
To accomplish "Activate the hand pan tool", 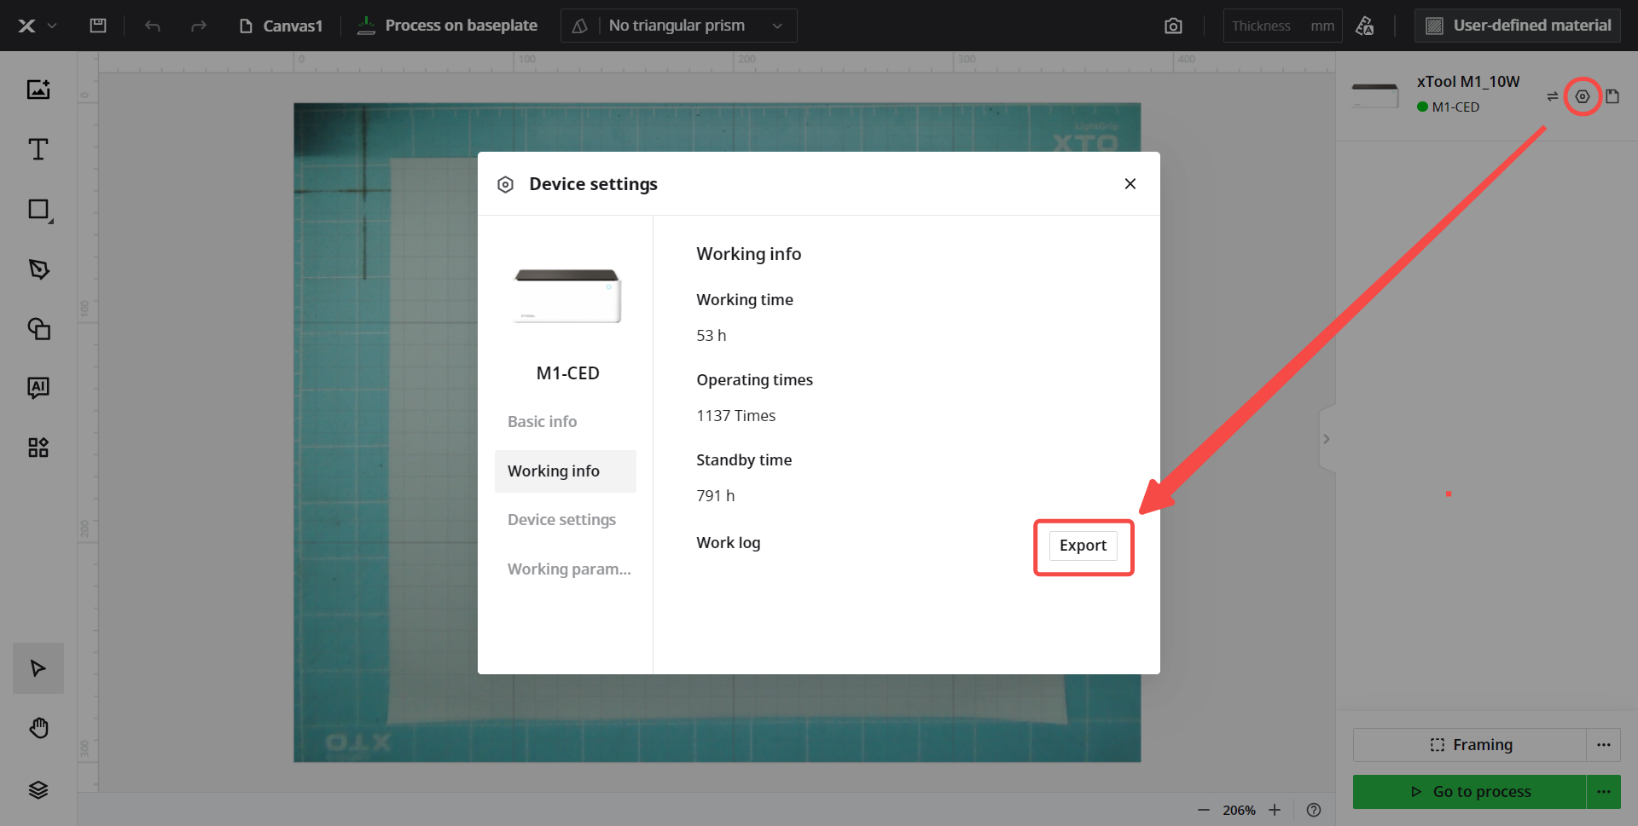I will 38,728.
